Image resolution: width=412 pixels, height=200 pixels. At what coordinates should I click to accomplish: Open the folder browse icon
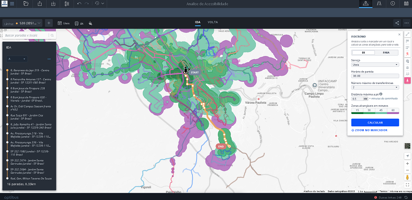click(x=26, y=3)
